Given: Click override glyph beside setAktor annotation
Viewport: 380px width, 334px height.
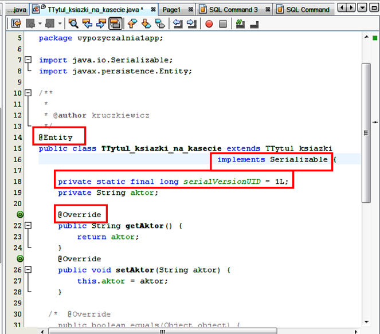Looking at the screenshot, I should [20, 259].
